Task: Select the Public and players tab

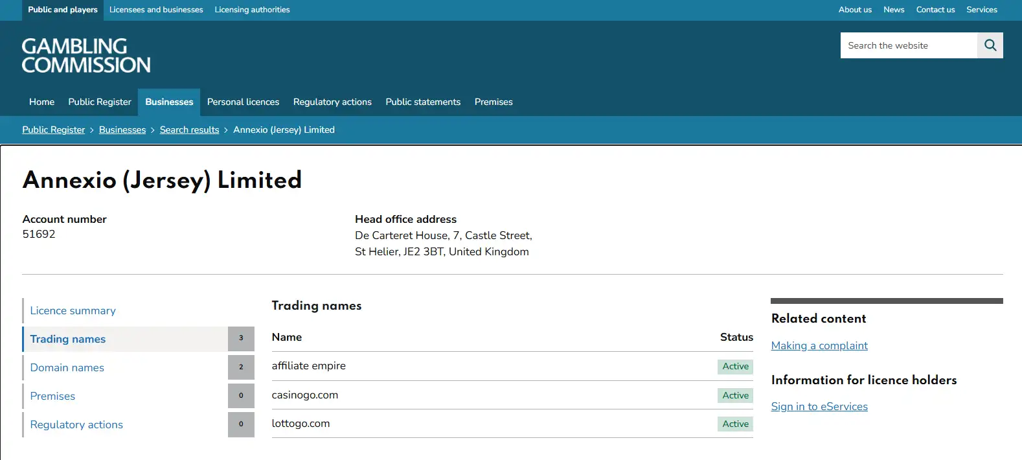Action: [63, 10]
